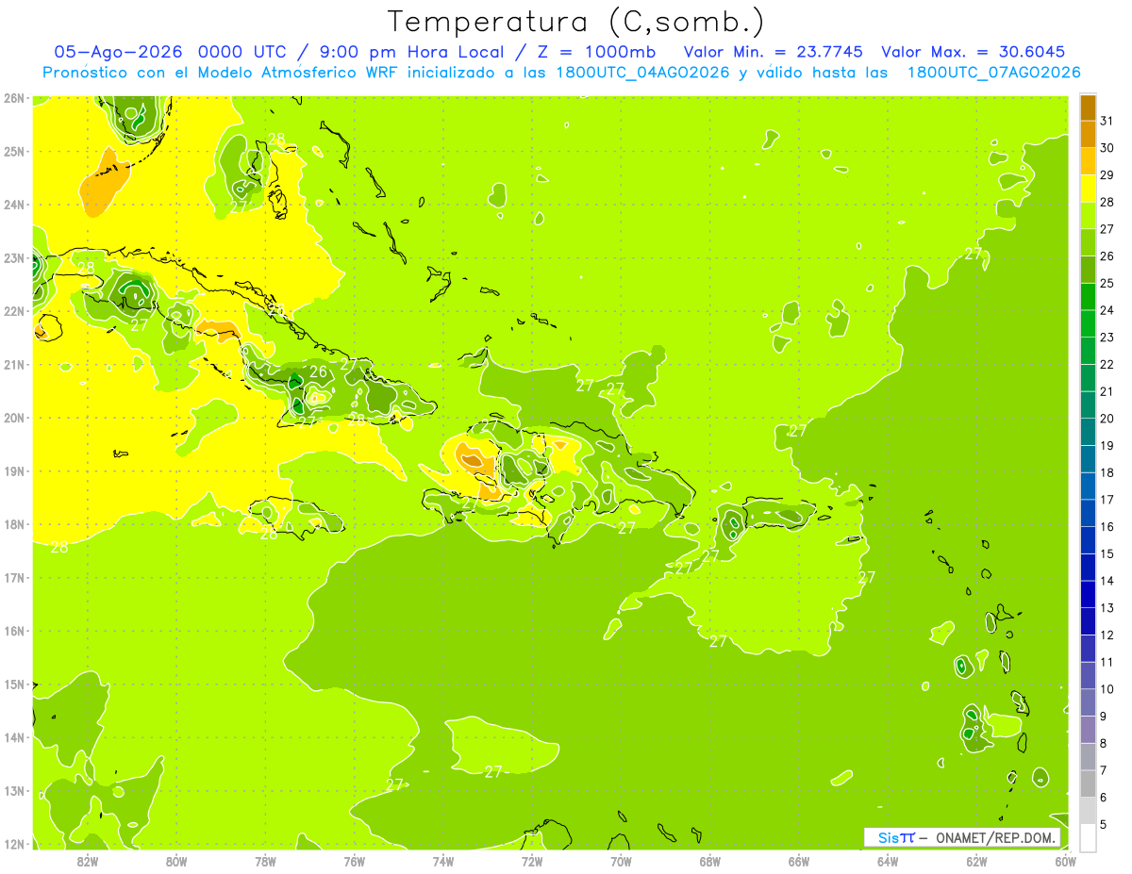The image size is (1132, 874).
Task: Click the colorbar swatch between 23 and 24
Action: [1088, 323]
